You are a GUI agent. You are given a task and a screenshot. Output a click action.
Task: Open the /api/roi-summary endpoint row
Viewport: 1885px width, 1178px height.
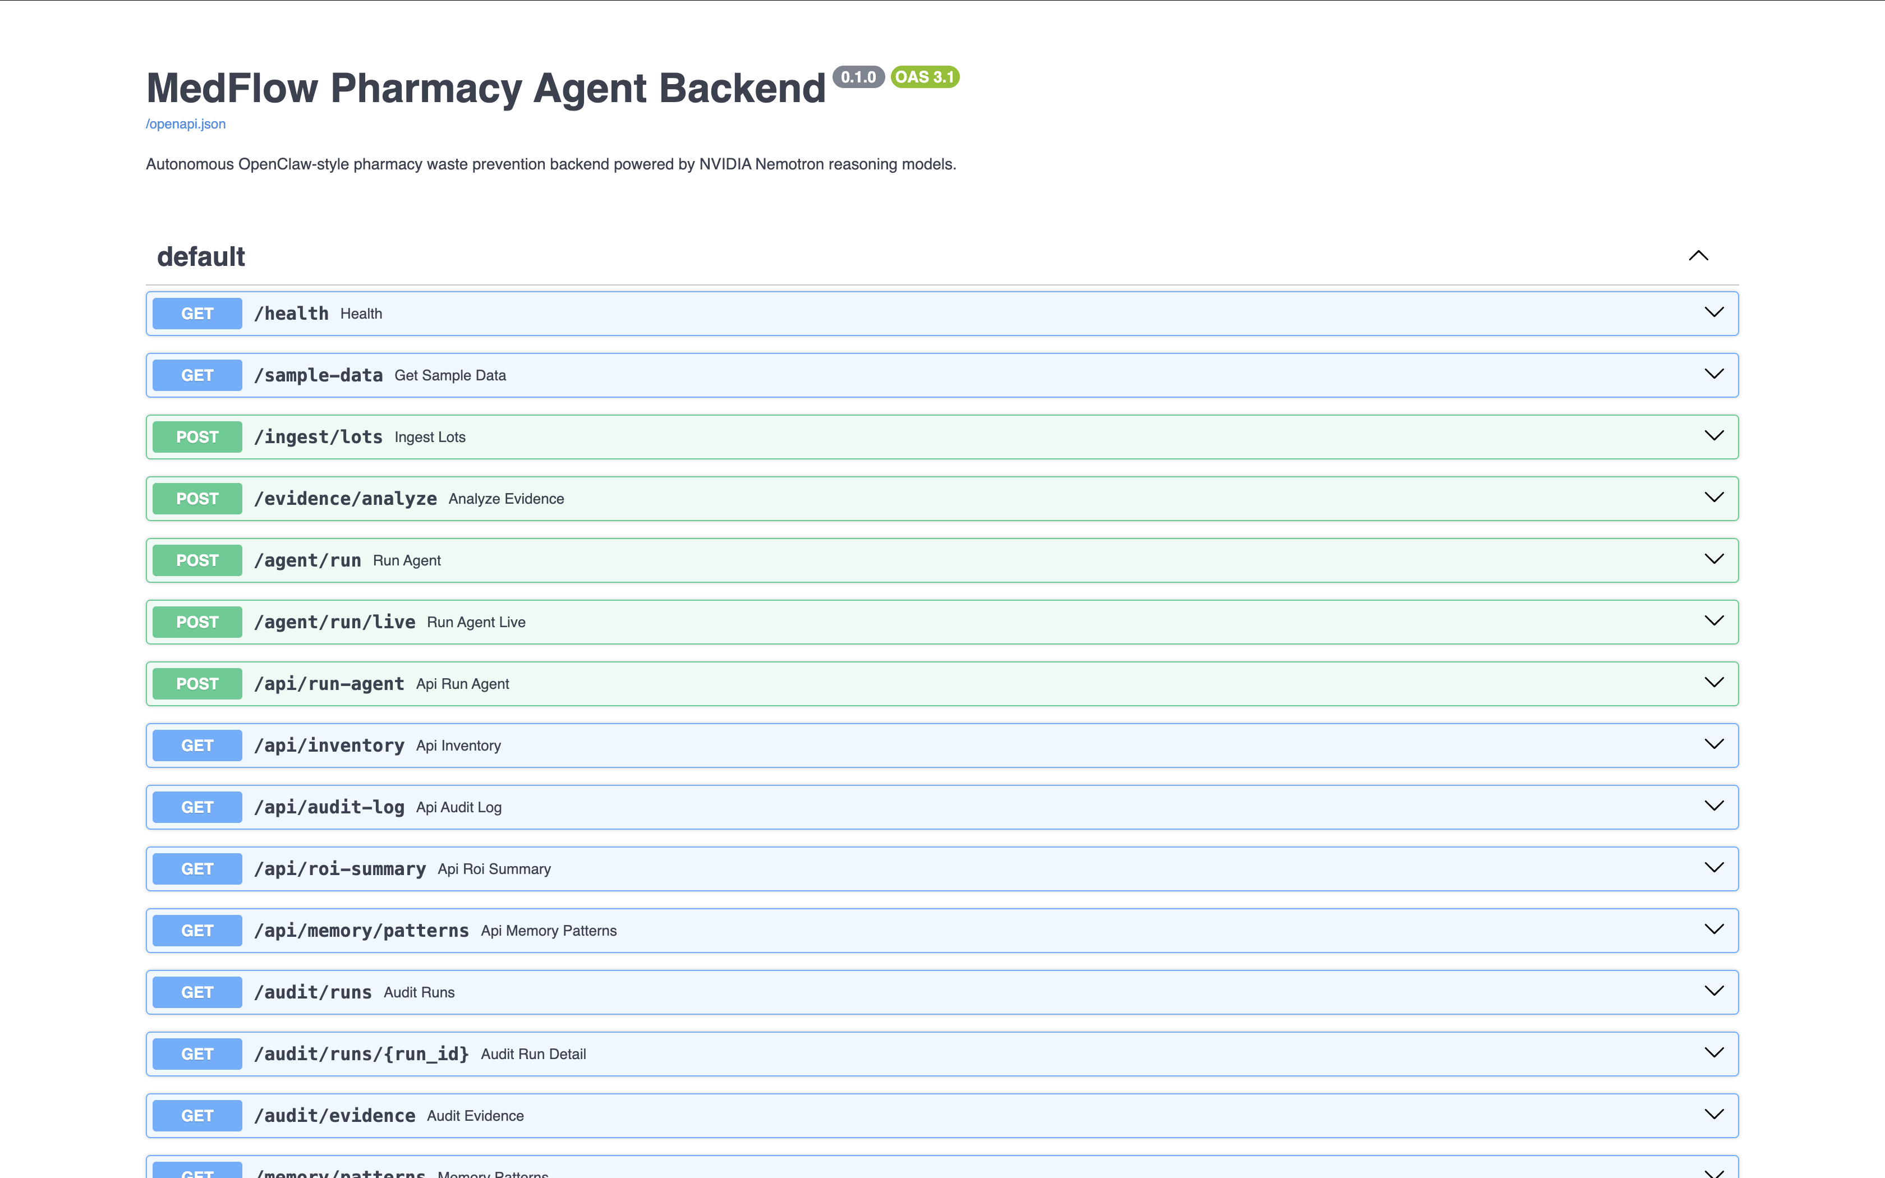point(942,869)
